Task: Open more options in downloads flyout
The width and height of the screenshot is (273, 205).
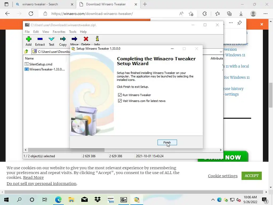Action: click(x=231, y=23)
